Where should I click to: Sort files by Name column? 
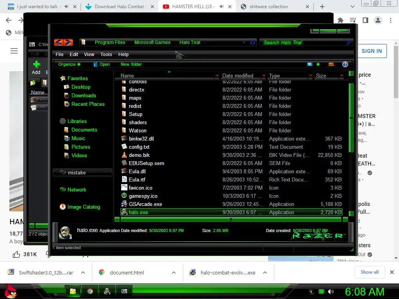(x=127, y=76)
